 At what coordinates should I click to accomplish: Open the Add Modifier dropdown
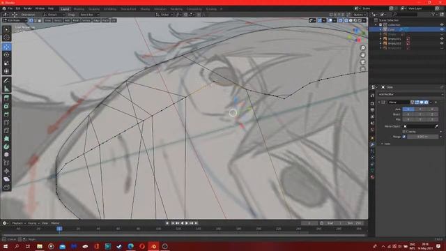[x=410, y=94]
